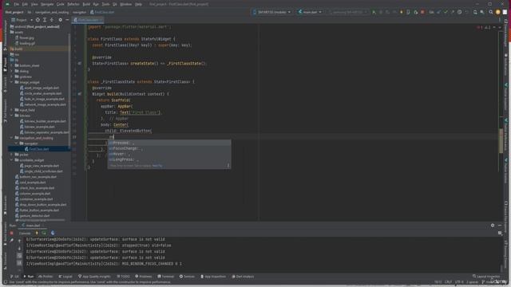Select the FirstClass.dart editor tab
Viewport: 511px width, 287px height.
point(88,20)
